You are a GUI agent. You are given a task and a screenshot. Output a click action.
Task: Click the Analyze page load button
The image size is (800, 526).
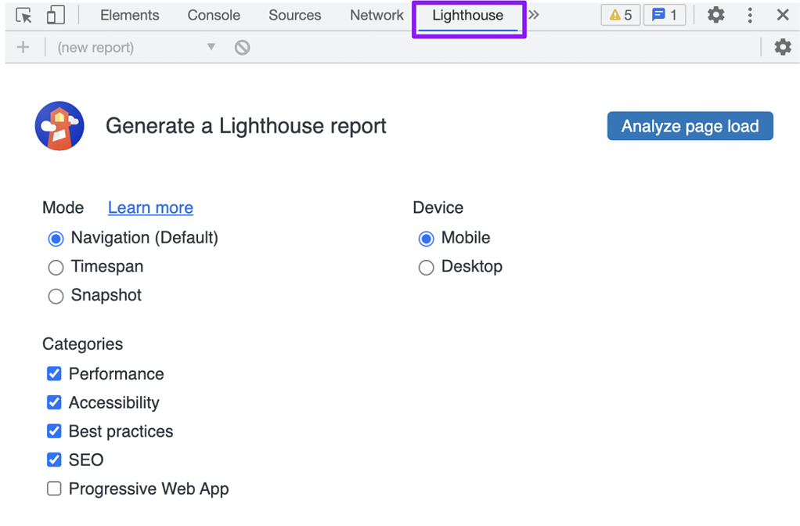(x=690, y=126)
